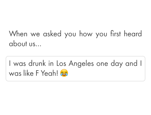Click the word 'in' before 'Los'
151x115 pixels.
pos(51,63)
